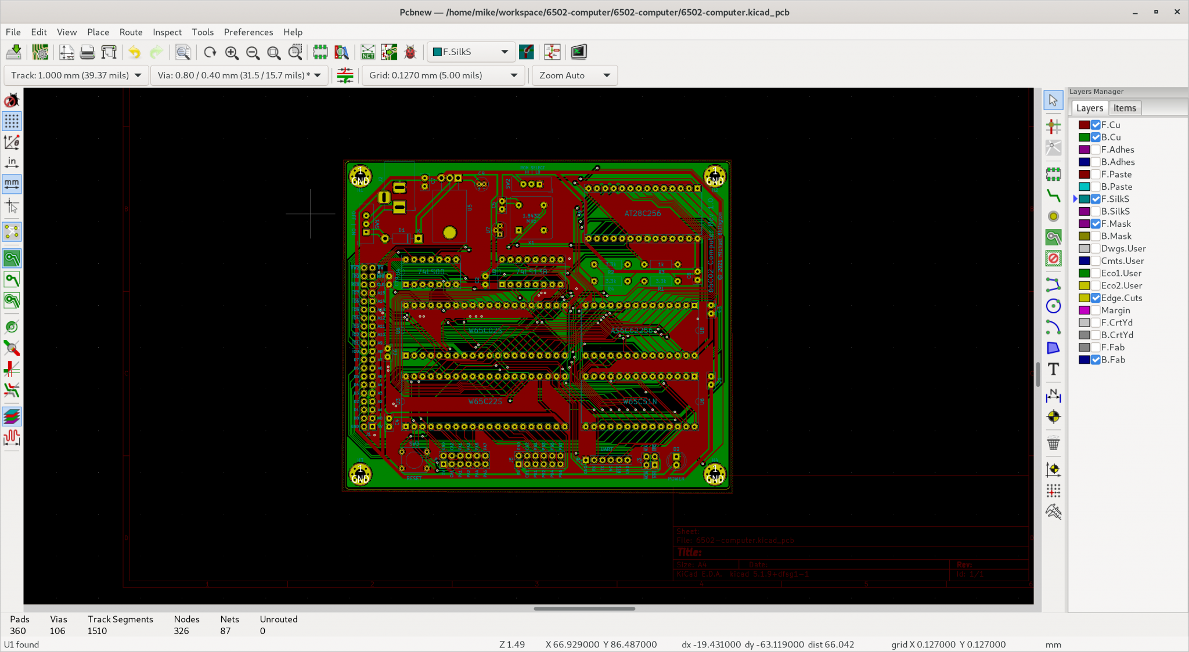This screenshot has height=652, width=1189.
Task: Click the Layers tab in panel
Action: tap(1089, 107)
